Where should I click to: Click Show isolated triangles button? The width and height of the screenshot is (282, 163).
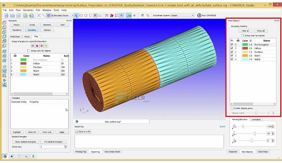click(26, 142)
